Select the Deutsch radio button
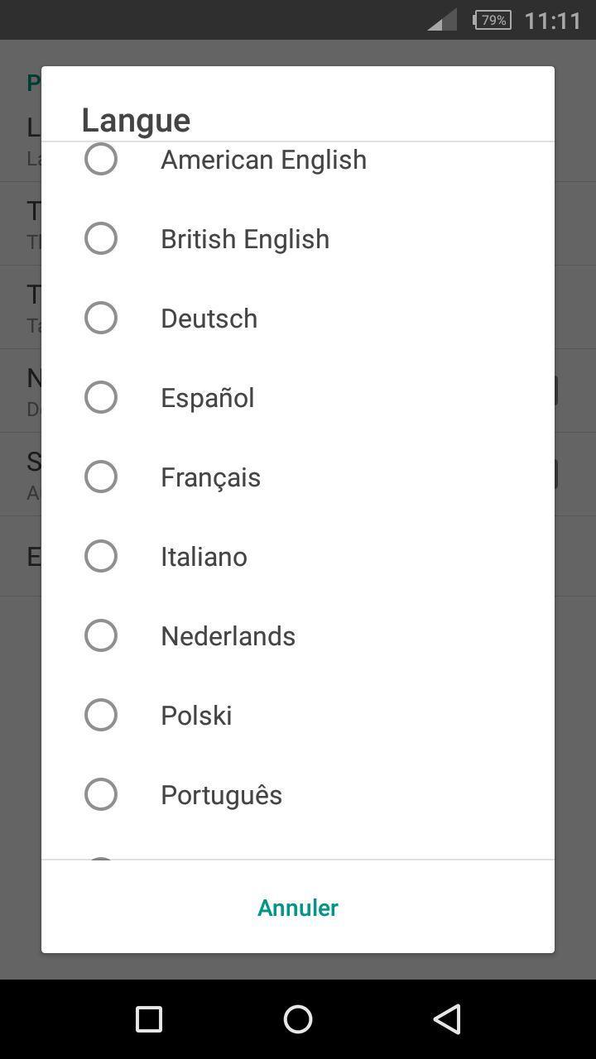596x1059 pixels. tap(101, 318)
